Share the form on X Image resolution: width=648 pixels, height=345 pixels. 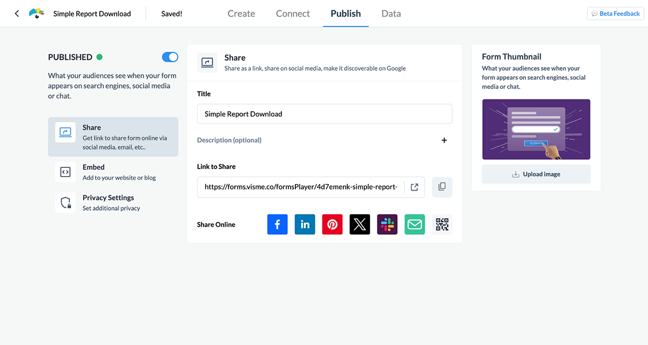point(360,224)
